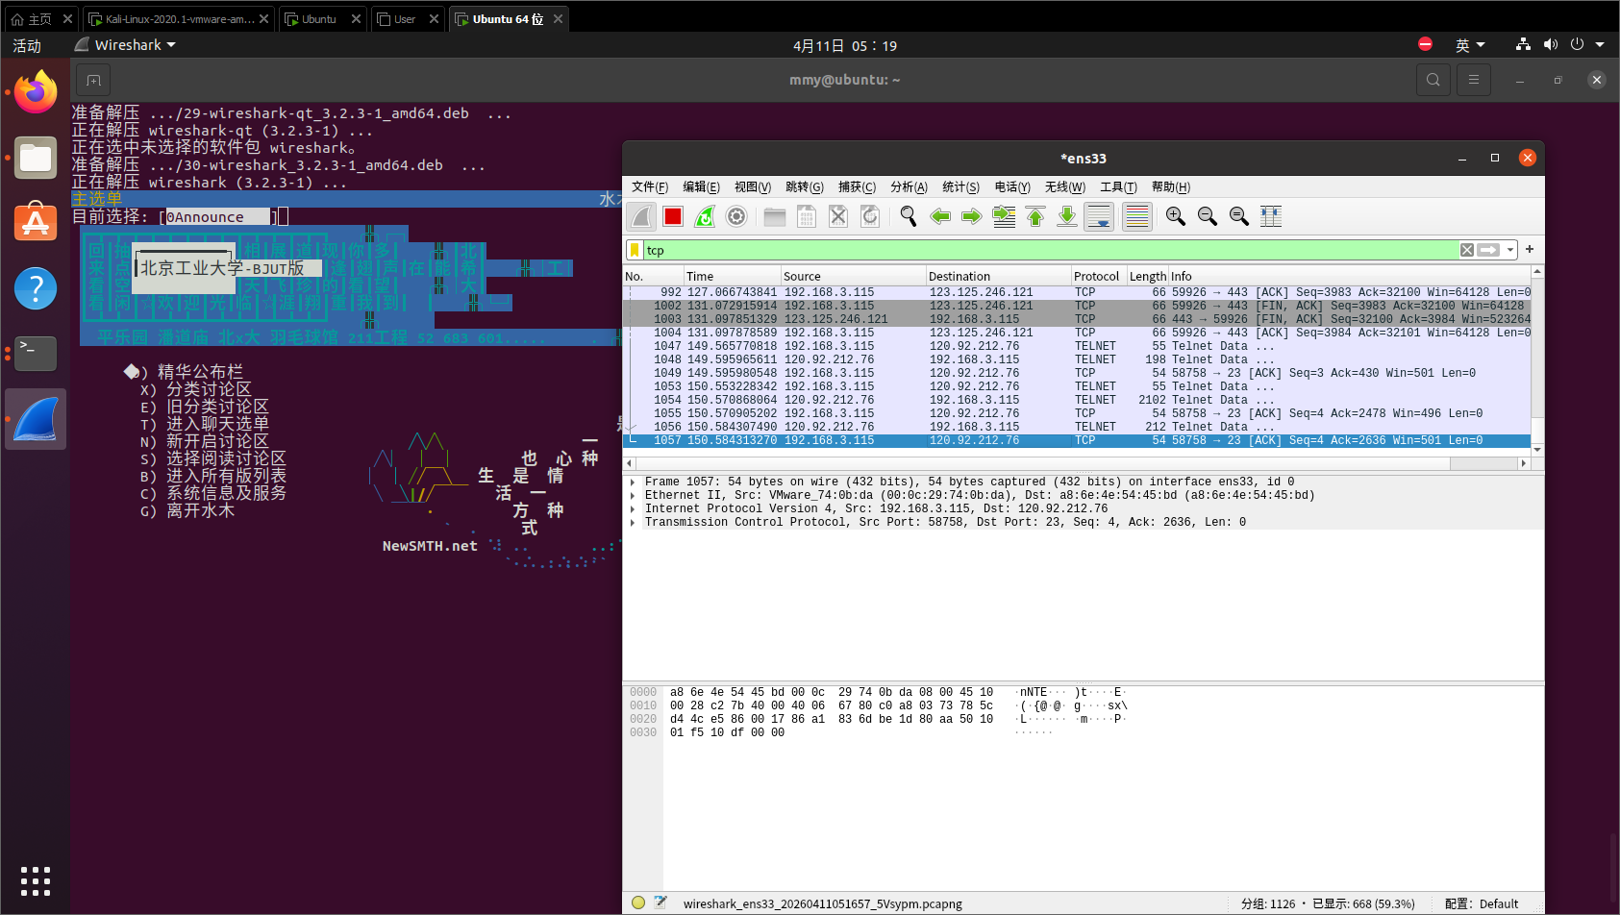The width and height of the screenshot is (1620, 915).
Task: Open display filter history dropdown
Action: [x=1510, y=250]
